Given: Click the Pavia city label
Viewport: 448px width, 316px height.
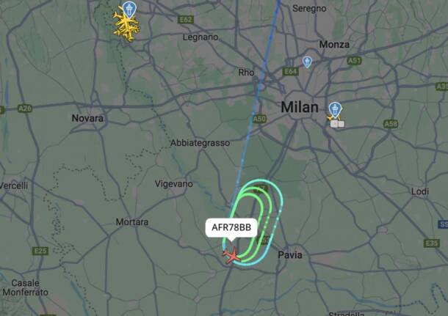Looking at the screenshot, I should point(290,254).
